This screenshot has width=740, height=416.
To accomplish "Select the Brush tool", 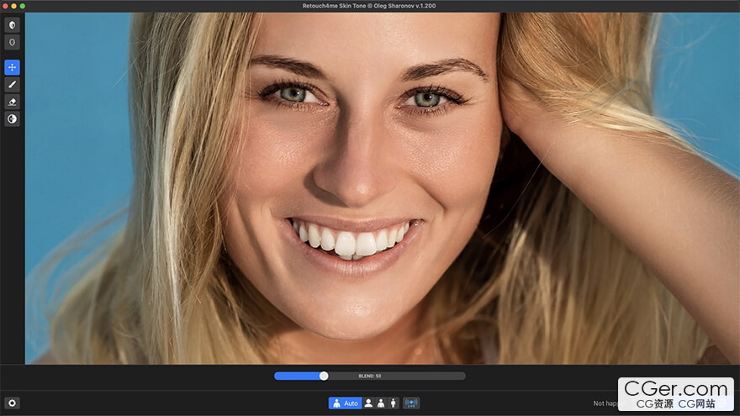I will [12, 85].
